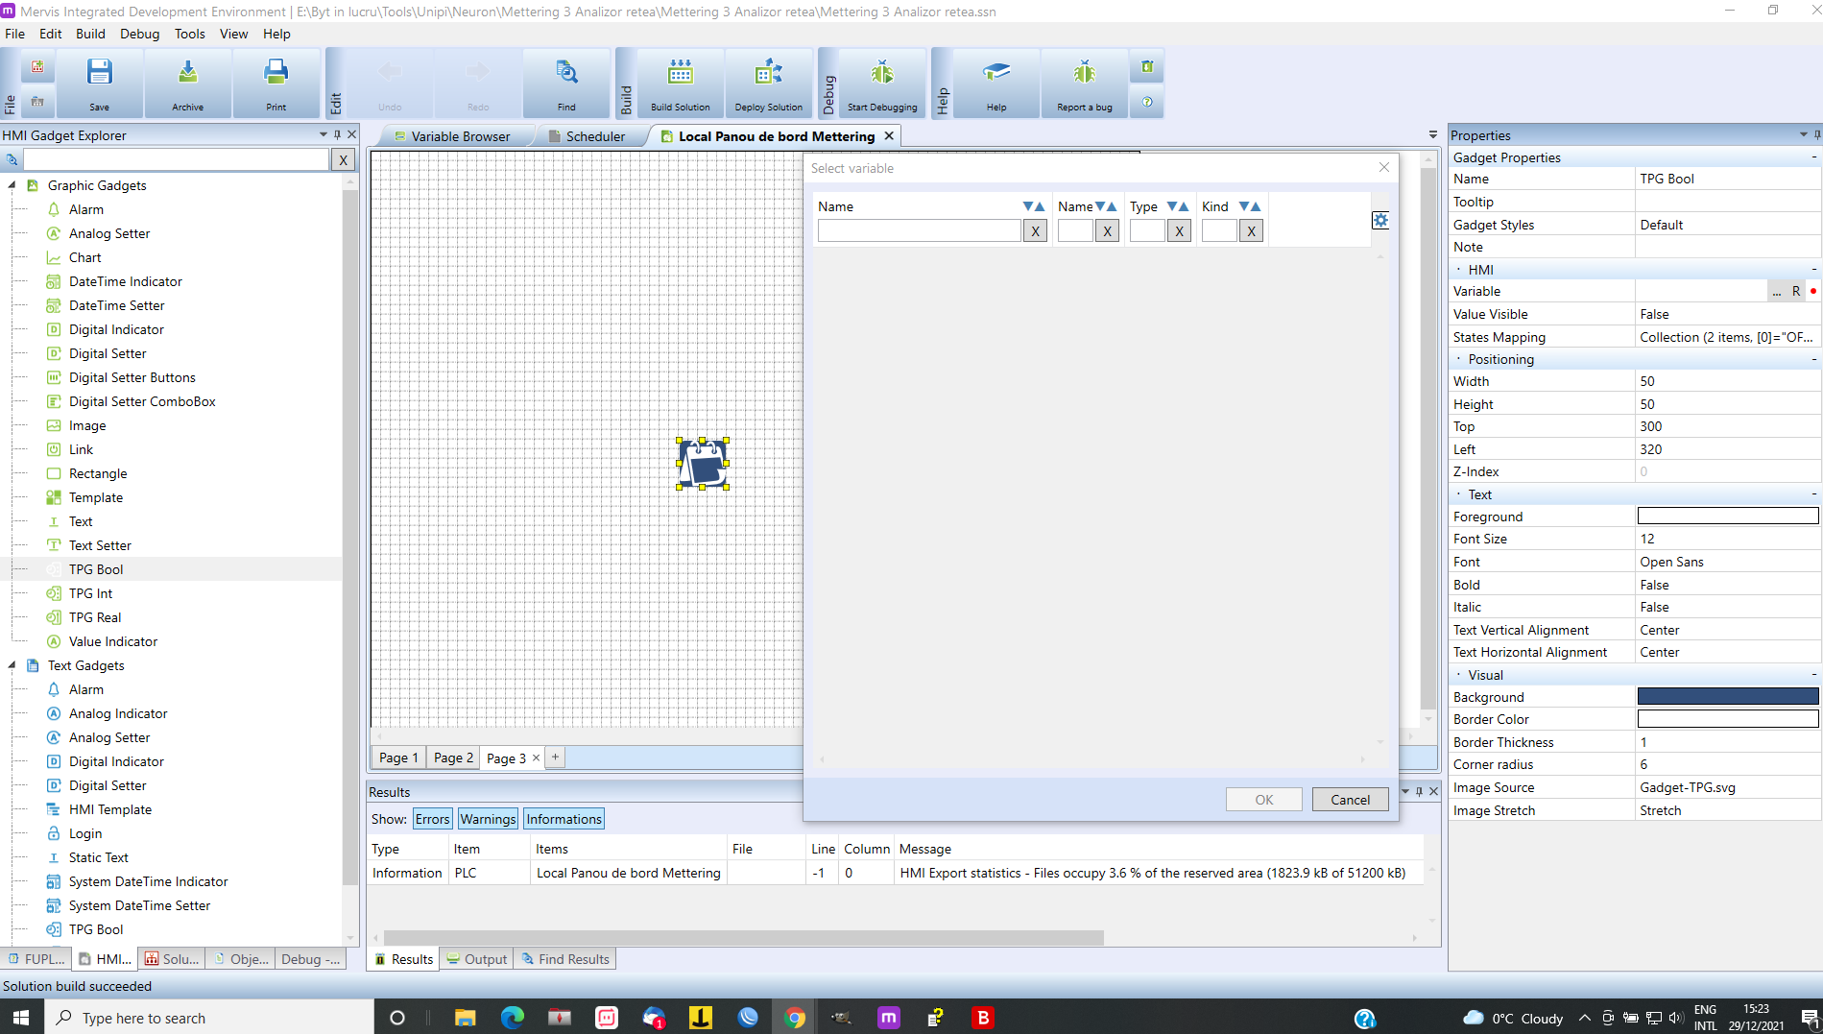Click the Build Solution toolbar icon
1823x1034 pixels.
(x=680, y=83)
